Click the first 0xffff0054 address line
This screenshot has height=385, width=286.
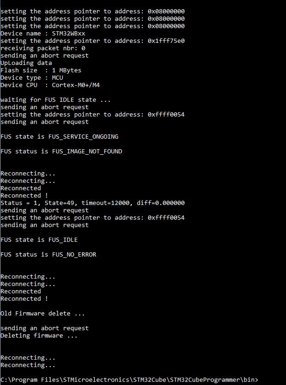click(x=93, y=114)
